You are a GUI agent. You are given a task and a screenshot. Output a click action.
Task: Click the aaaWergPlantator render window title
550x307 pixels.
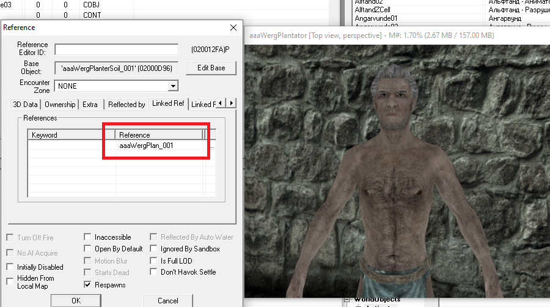372,35
